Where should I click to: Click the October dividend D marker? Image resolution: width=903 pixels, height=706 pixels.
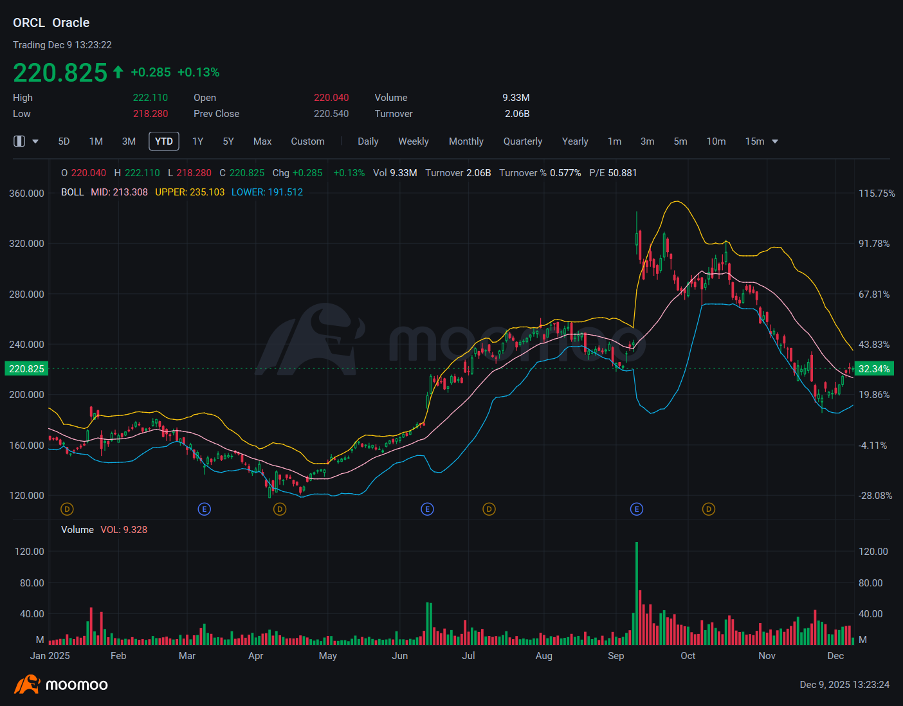(709, 509)
